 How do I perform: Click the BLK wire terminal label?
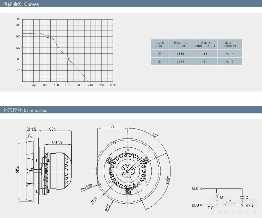coord(195,189)
